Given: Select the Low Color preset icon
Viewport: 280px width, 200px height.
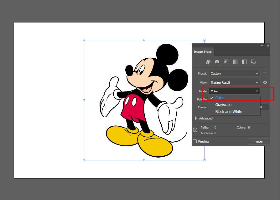Looking at the screenshot, I should pyautogui.click(x=226, y=61).
